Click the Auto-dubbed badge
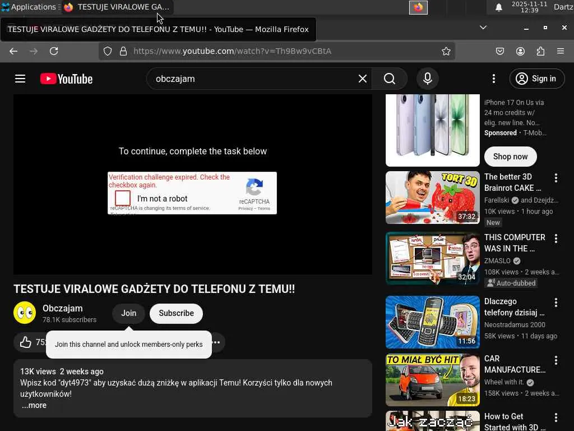Image resolution: width=574 pixels, height=431 pixels. (x=511, y=283)
